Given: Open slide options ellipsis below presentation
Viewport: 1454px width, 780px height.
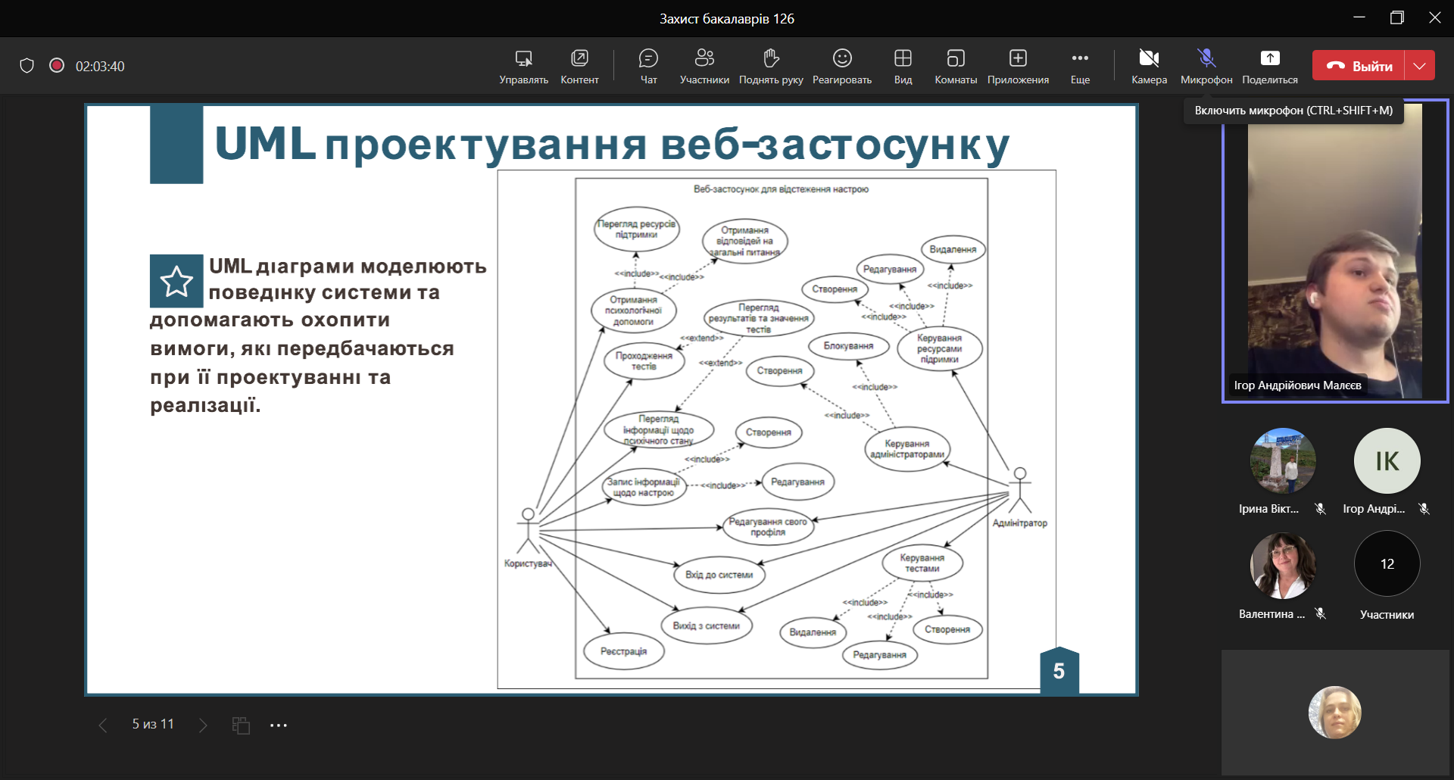Looking at the screenshot, I should pos(279,725).
